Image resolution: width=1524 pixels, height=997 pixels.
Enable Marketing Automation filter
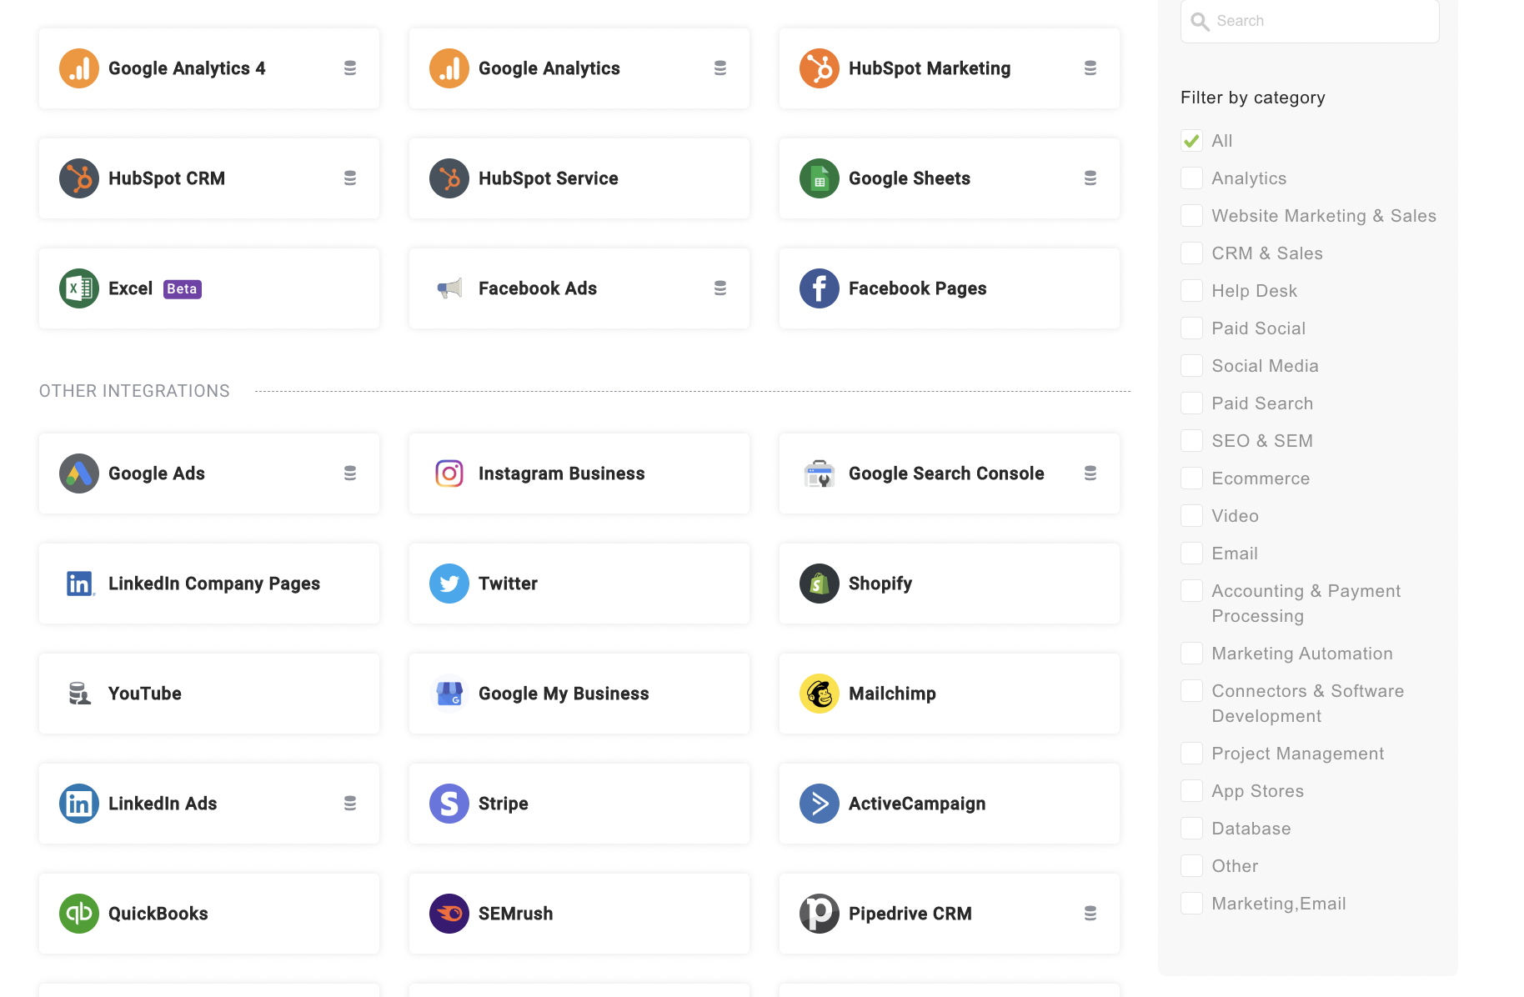[x=1192, y=654]
